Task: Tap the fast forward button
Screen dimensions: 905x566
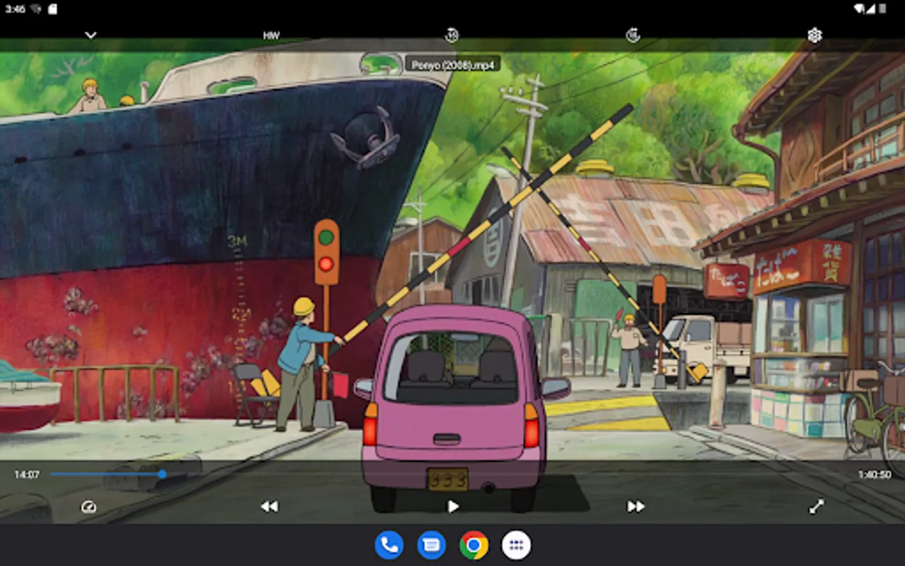Action: coord(635,506)
